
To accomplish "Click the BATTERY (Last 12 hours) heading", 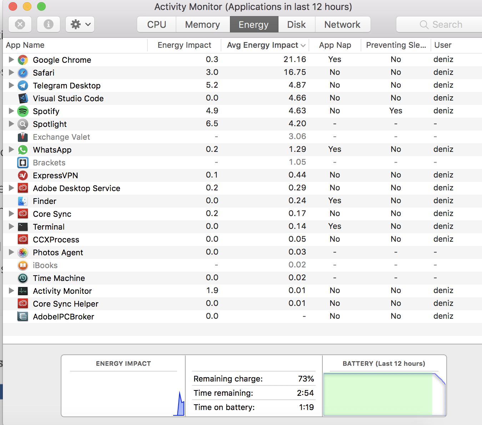I will (x=384, y=364).
